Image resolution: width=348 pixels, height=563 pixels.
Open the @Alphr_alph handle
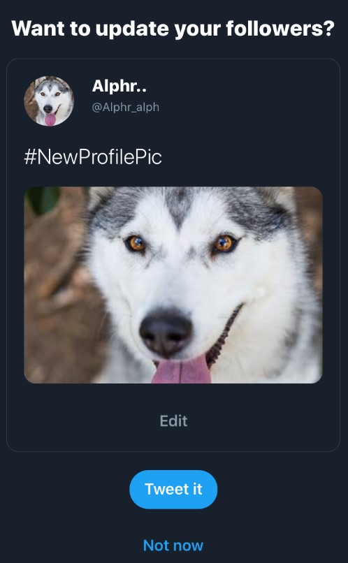(125, 108)
